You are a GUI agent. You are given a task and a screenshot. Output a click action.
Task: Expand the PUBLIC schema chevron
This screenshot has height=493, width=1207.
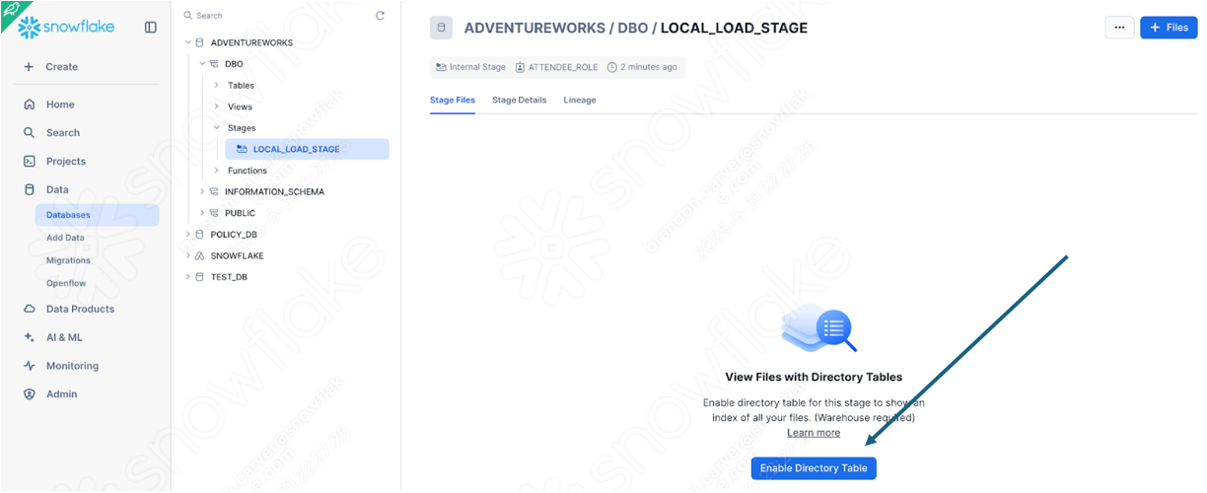pyautogui.click(x=202, y=214)
